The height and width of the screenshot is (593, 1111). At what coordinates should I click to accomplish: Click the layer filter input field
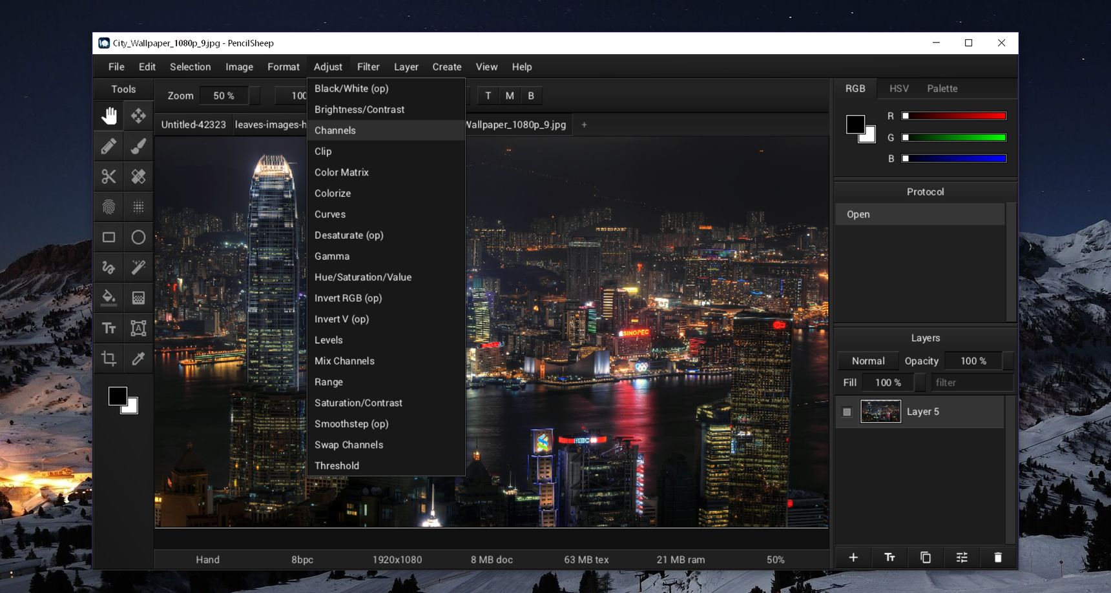[x=971, y=383]
